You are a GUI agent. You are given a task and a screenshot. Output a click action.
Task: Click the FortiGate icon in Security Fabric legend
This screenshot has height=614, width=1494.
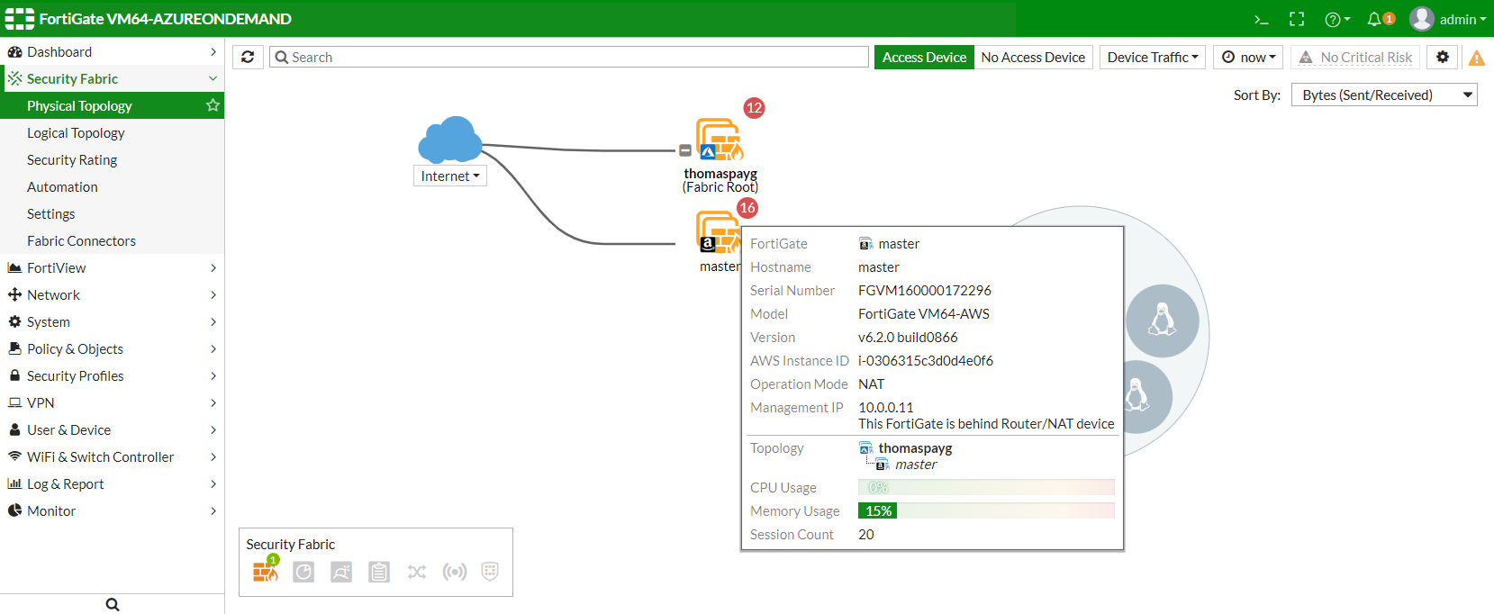click(266, 571)
